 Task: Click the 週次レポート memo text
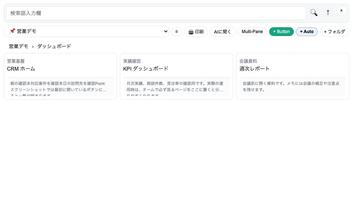(293, 87)
